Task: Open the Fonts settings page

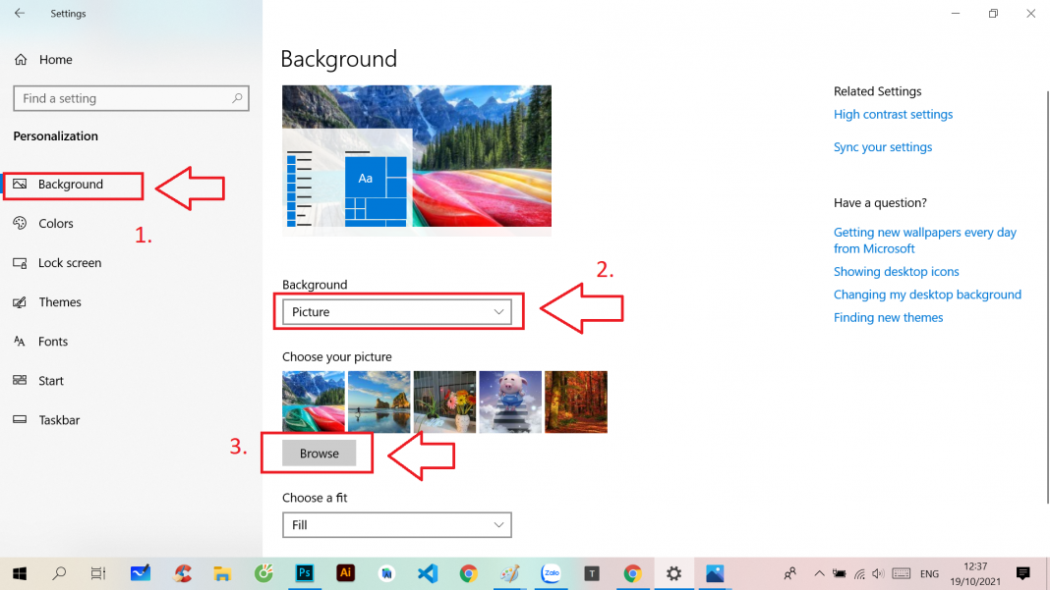Action: point(53,342)
